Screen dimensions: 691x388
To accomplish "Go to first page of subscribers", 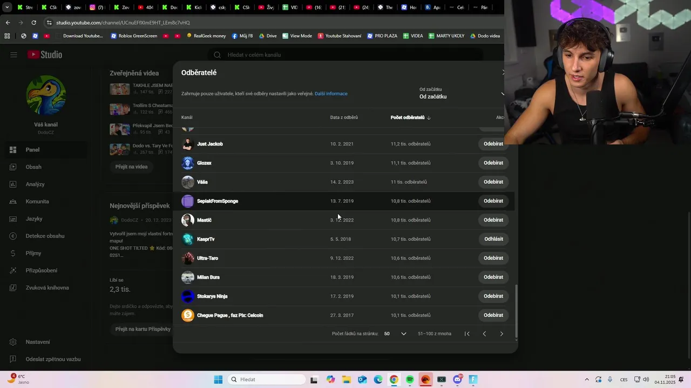I will coord(467,334).
